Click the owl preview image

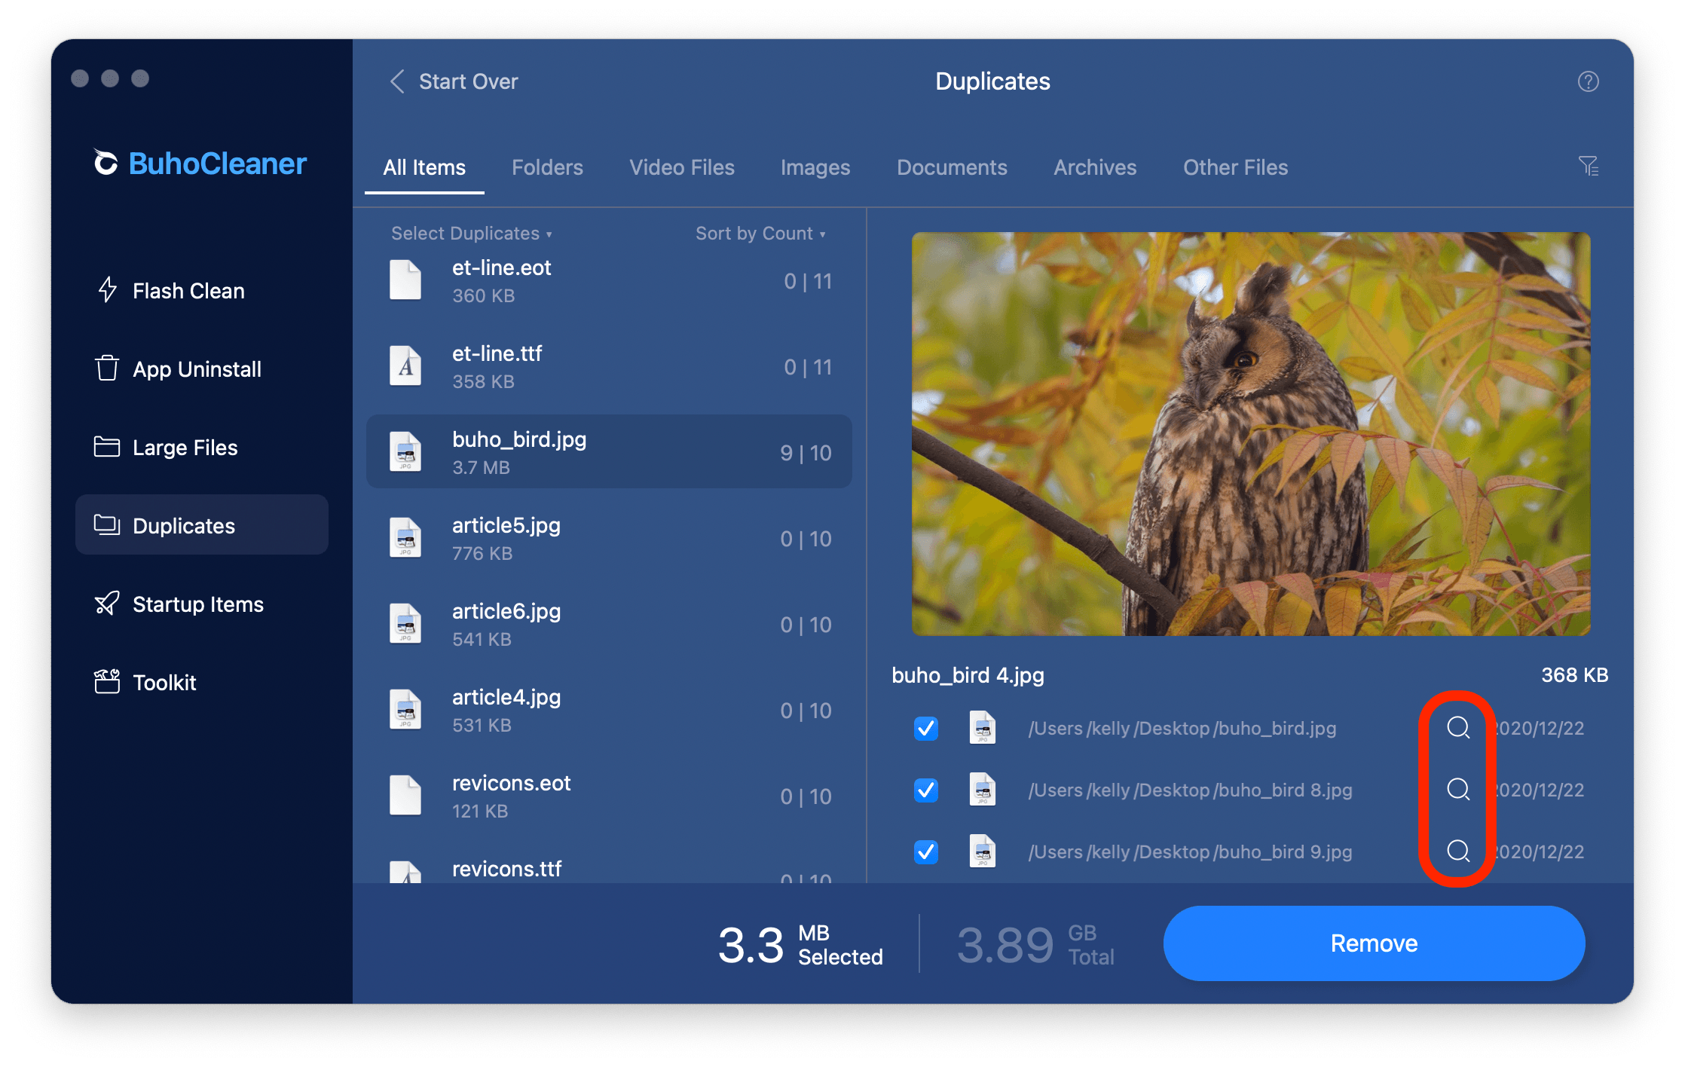(1251, 433)
